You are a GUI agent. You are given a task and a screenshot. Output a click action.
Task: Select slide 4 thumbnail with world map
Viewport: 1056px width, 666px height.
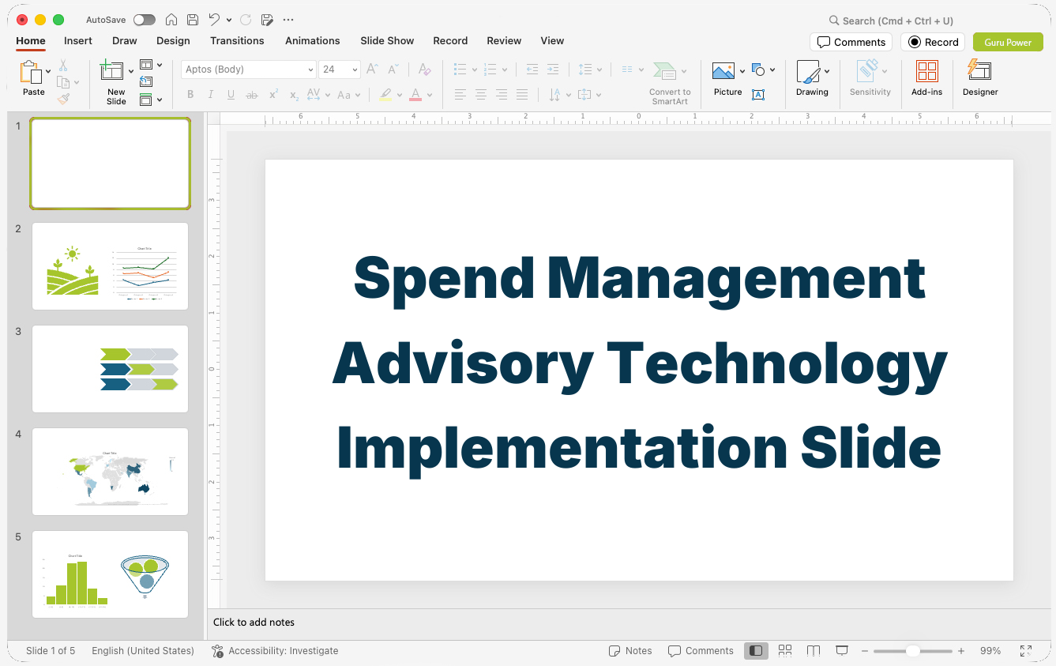pos(110,472)
